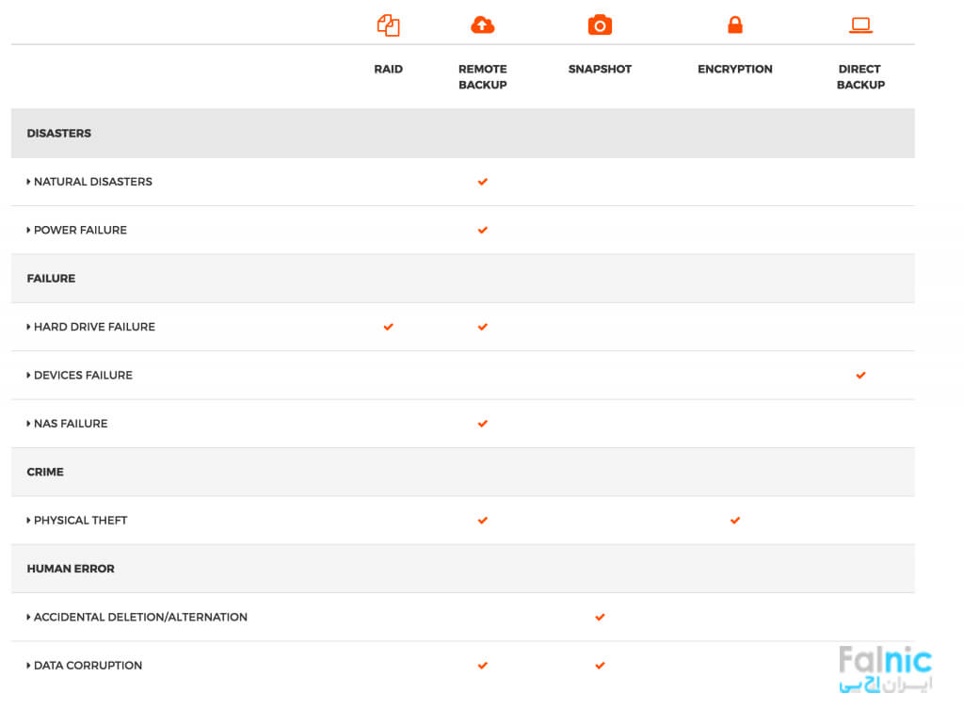Click the RAID copy icon
This screenshot has height=709, width=964.
388,25
